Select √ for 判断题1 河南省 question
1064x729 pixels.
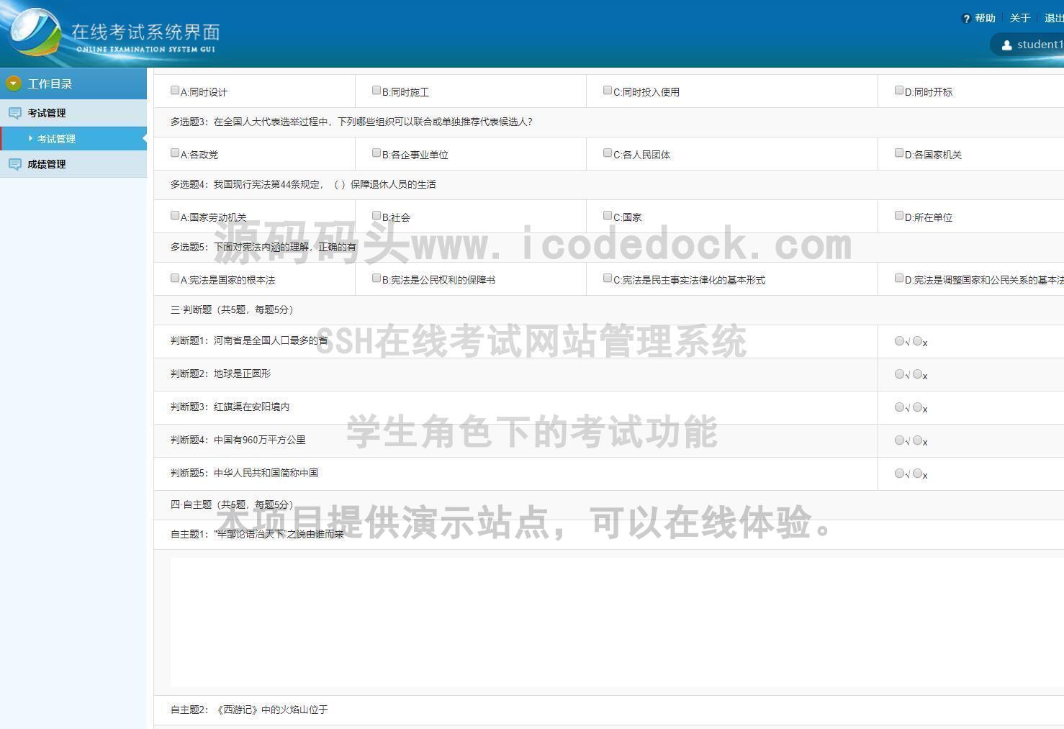tap(899, 341)
